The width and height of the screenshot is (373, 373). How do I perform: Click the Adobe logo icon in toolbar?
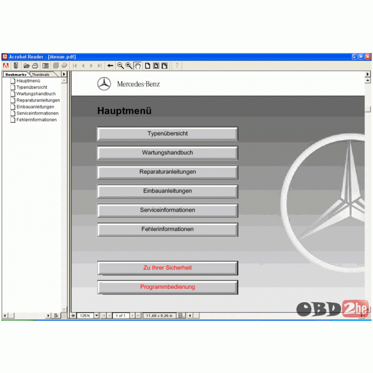[6, 66]
